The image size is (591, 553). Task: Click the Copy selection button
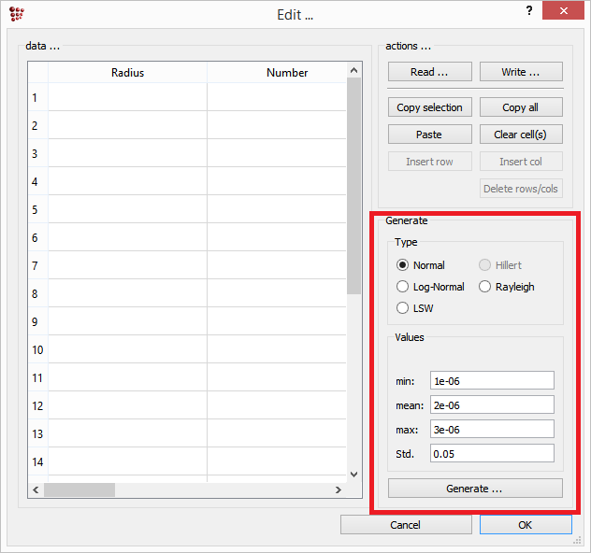tap(429, 107)
